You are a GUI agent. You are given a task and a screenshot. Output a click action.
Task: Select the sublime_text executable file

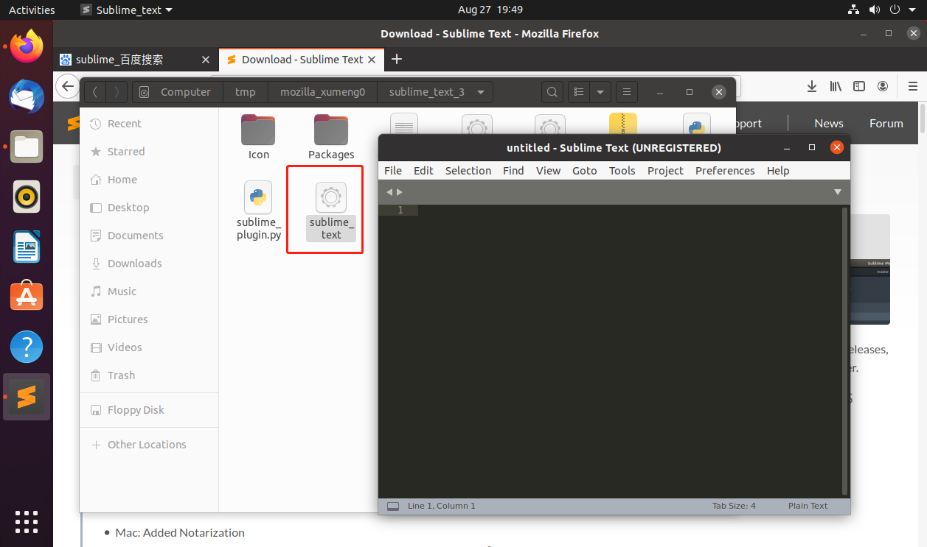(x=331, y=211)
